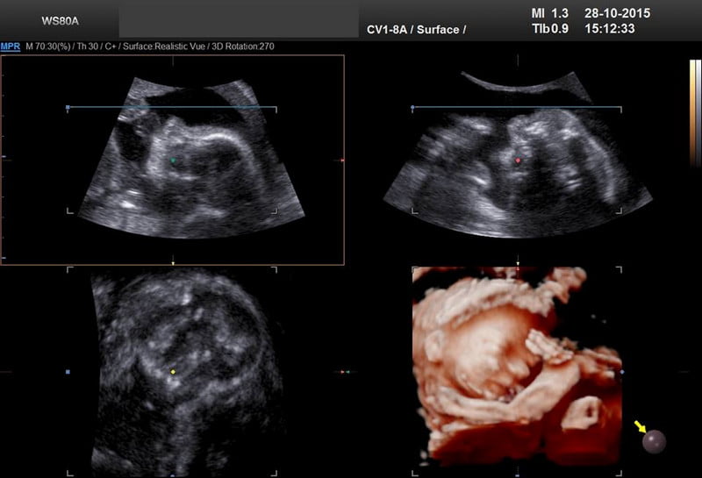Select the yellow center marker in bottom-left plane

coord(173,373)
